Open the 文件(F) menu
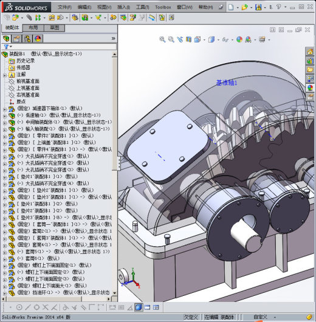 pyautogui.click(x=64, y=7)
